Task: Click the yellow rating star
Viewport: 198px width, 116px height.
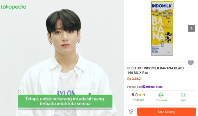Action: [x=140, y=95]
